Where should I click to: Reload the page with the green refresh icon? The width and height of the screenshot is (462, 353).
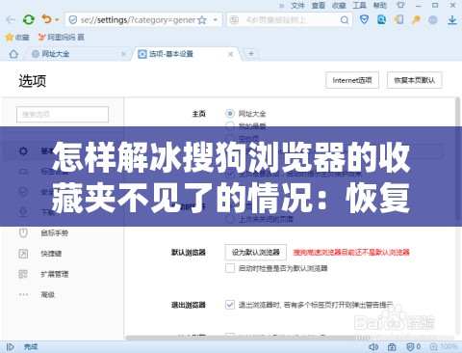pos(29,20)
